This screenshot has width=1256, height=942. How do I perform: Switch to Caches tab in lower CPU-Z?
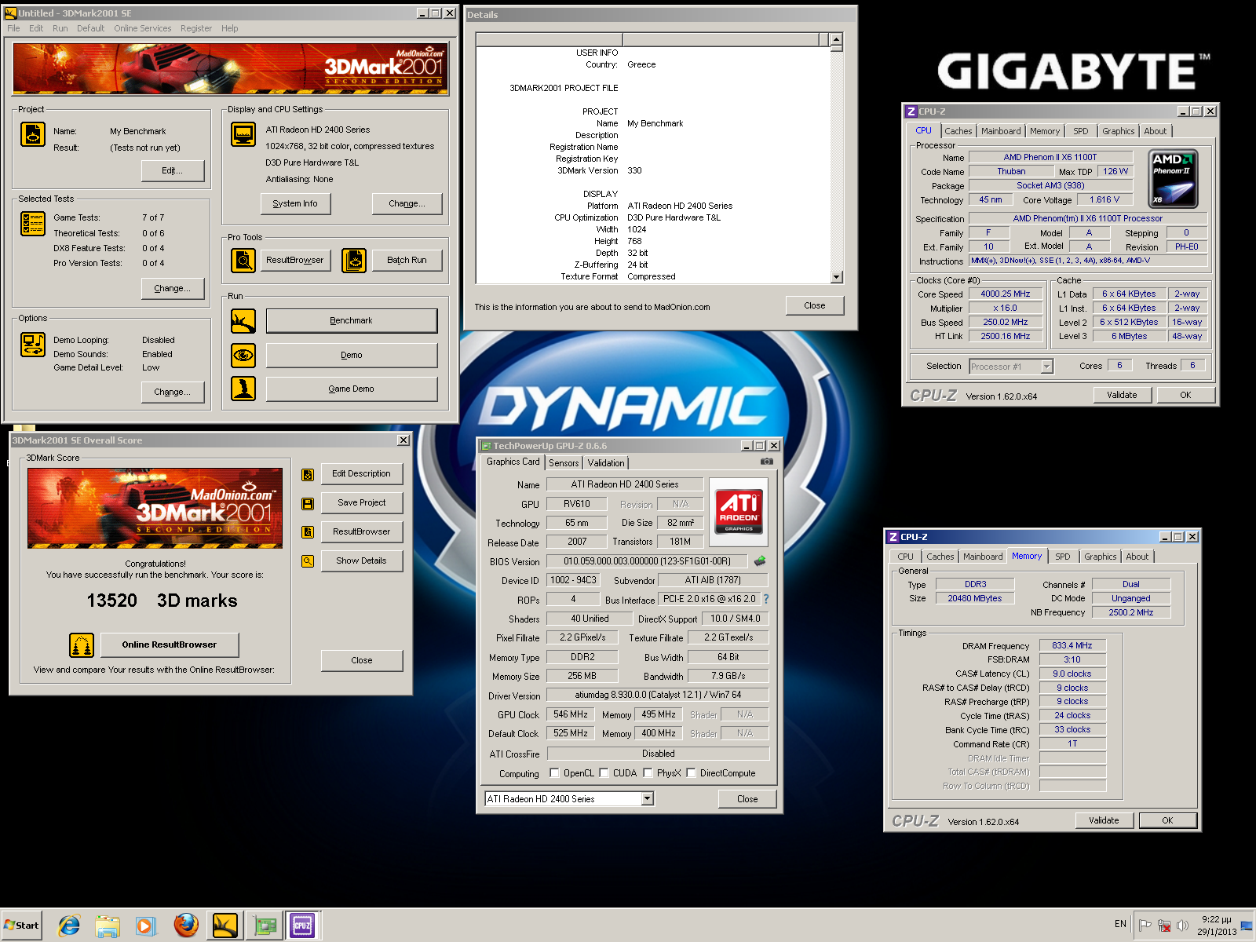pyautogui.click(x=940, y=557)
